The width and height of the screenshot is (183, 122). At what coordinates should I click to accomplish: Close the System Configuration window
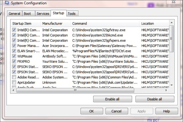174,2
